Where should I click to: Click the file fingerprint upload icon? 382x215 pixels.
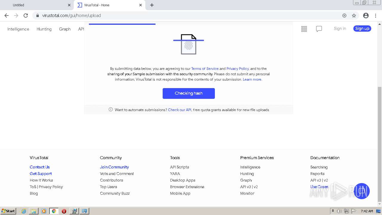tap(189, 44)
